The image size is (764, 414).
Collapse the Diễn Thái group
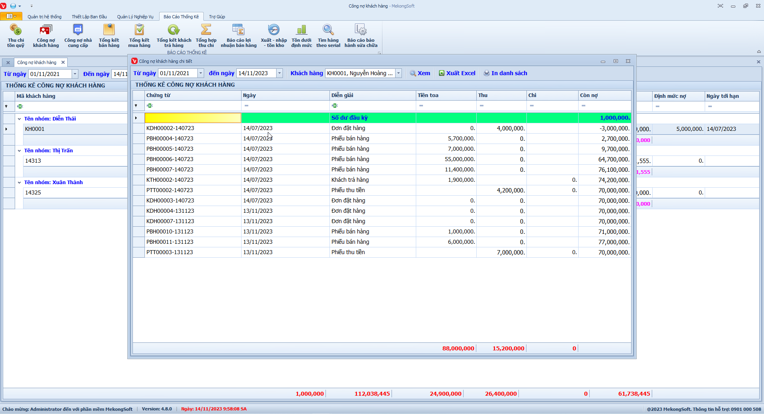[19, 119]
